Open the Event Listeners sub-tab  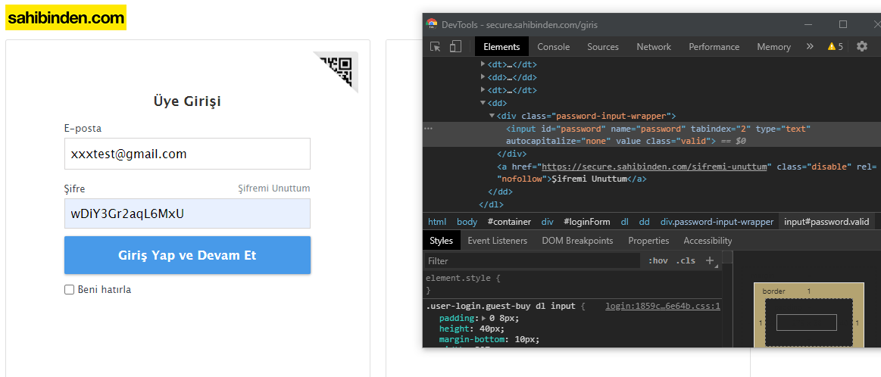pos(497,241)
